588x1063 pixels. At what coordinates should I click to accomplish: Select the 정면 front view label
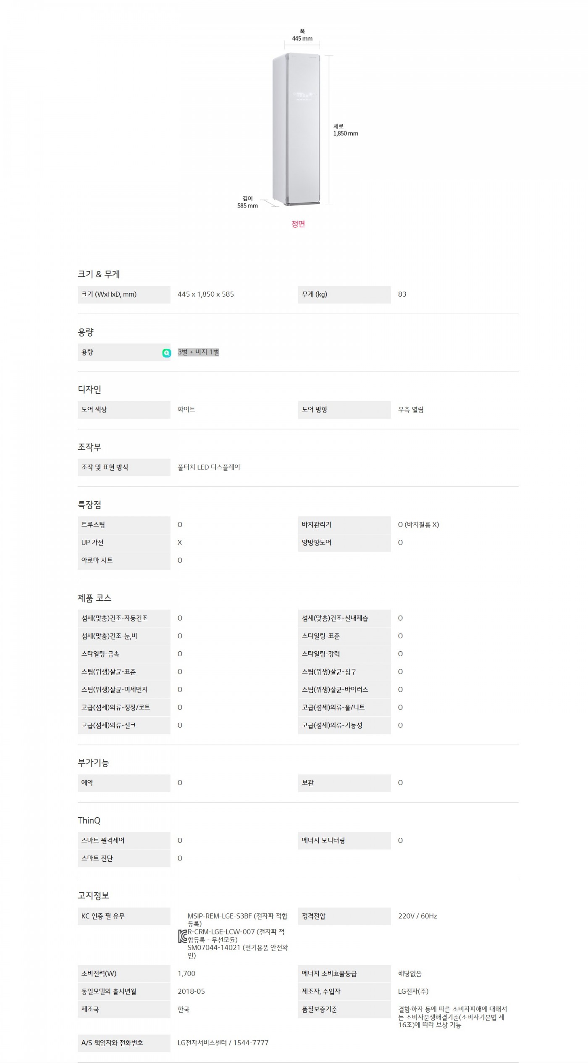[298, 224]
